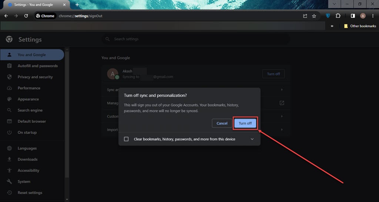Viewport: 379px width, 202px height.
Task: Click the download icon for Downloads
Action: (x=9, y=159)
